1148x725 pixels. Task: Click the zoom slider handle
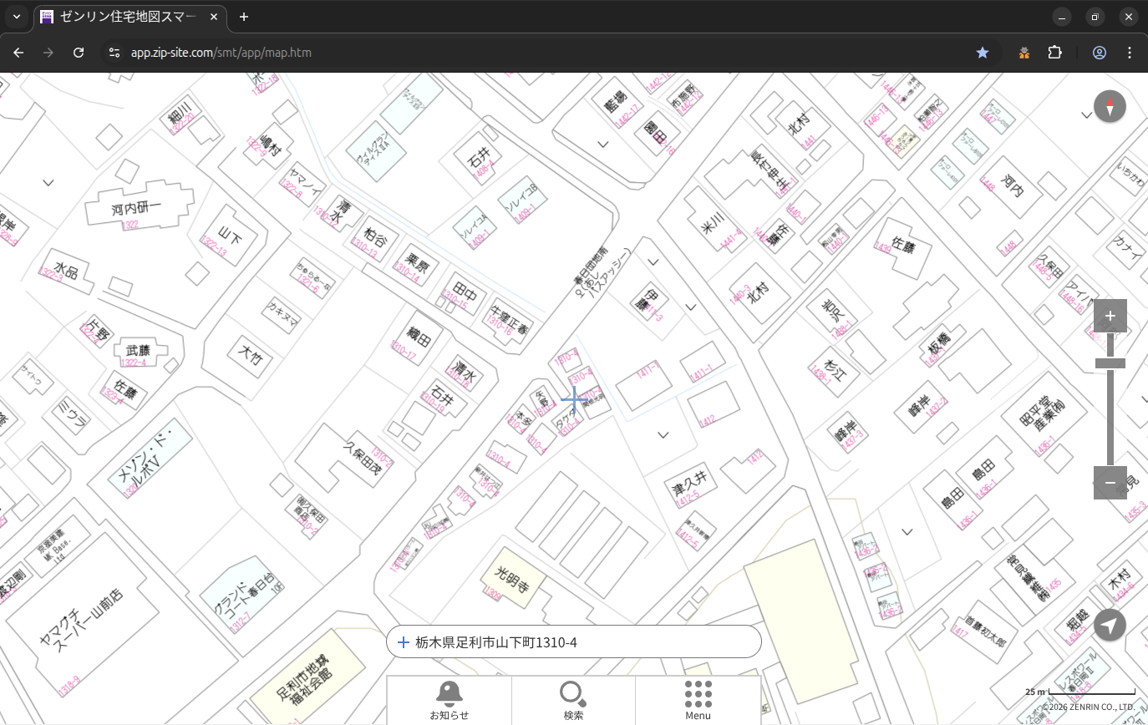coord(1110,363)
